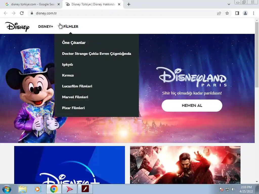Click the scrollbar down arrow
Viewport: 259px width, 194px height.
257,182
